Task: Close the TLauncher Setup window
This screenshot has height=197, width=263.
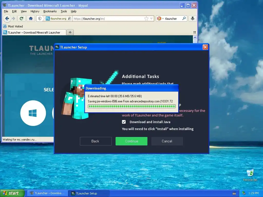Action: 205,47
